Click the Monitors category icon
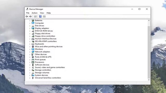The image size is (166, 93). 33,49
